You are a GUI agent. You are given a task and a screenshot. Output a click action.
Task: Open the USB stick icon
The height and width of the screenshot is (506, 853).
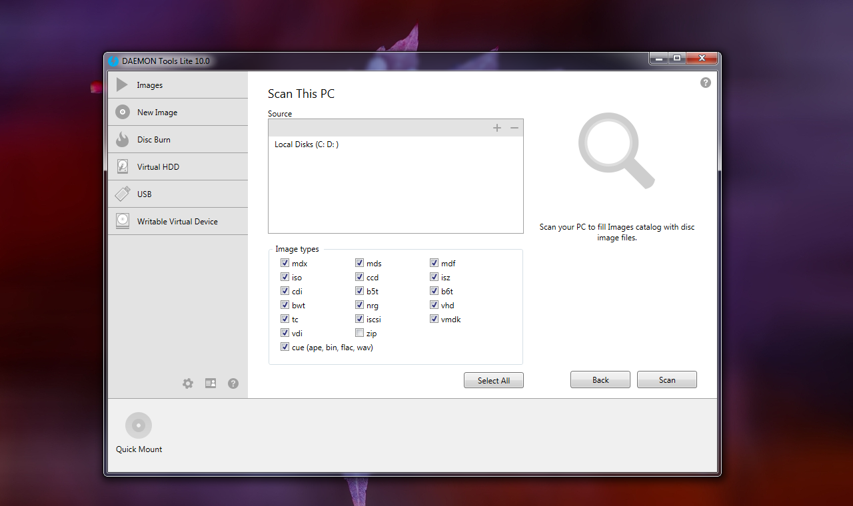click(x=122, y=194)
